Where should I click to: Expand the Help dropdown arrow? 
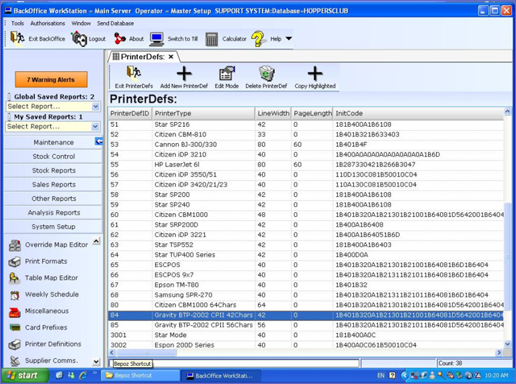pyautogui.click(x=289, y=39)
